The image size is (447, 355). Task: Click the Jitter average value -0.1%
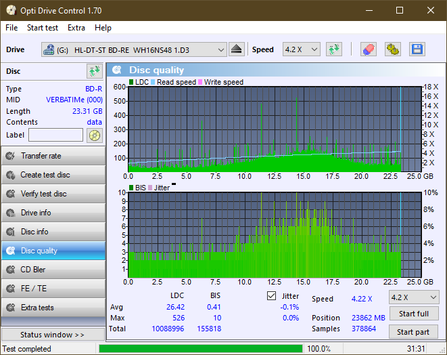(x=289, y=307)
